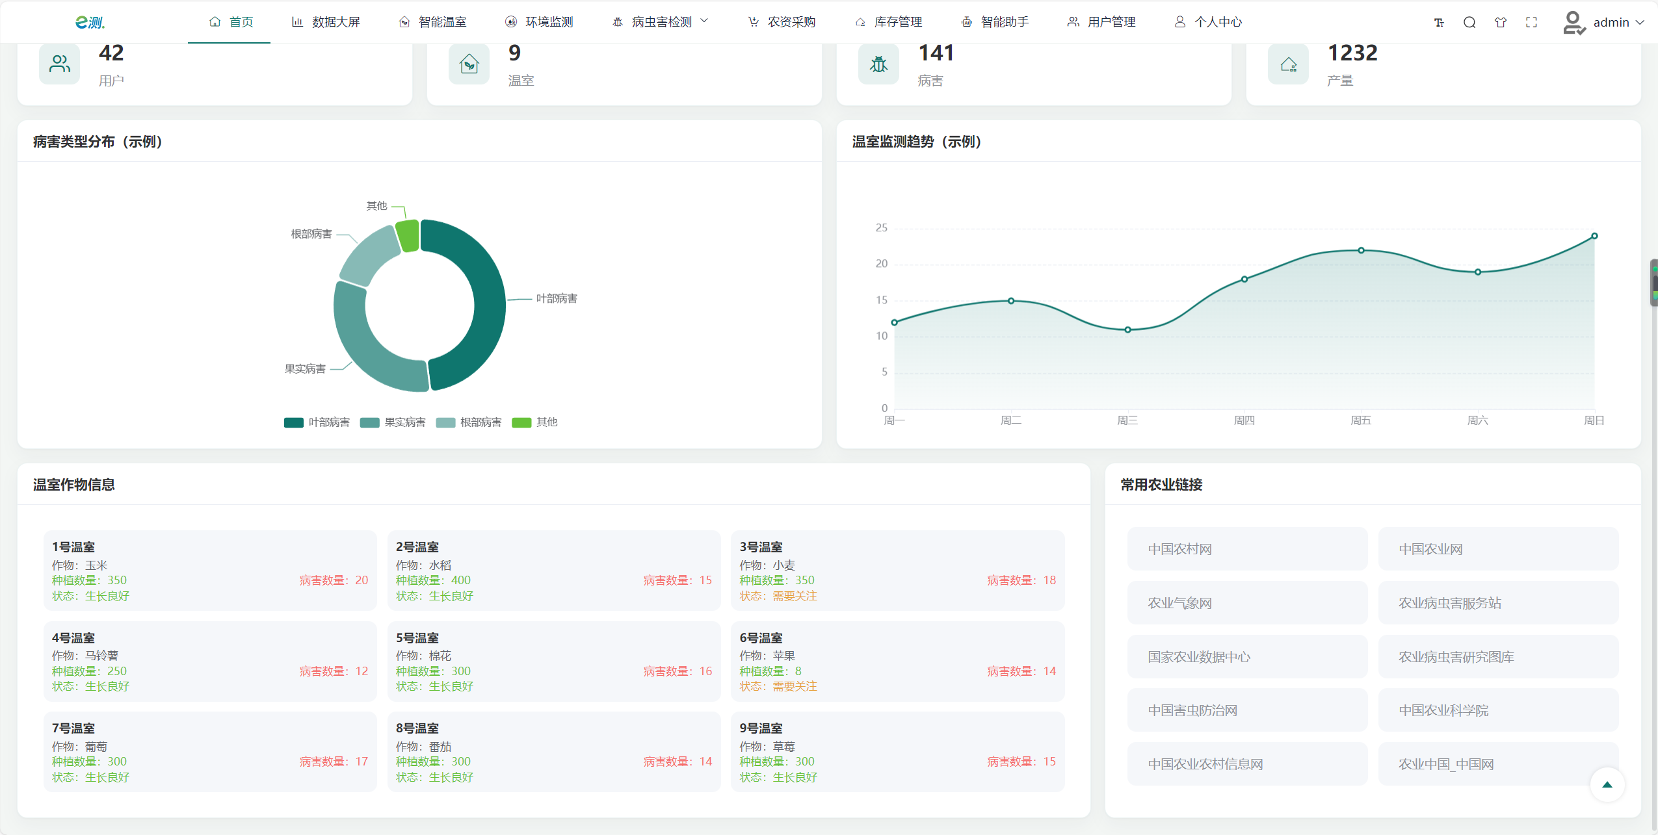1658x835 pixels.
Task: Open the 环境监测 menu item
Action: (x=539, y=22)
